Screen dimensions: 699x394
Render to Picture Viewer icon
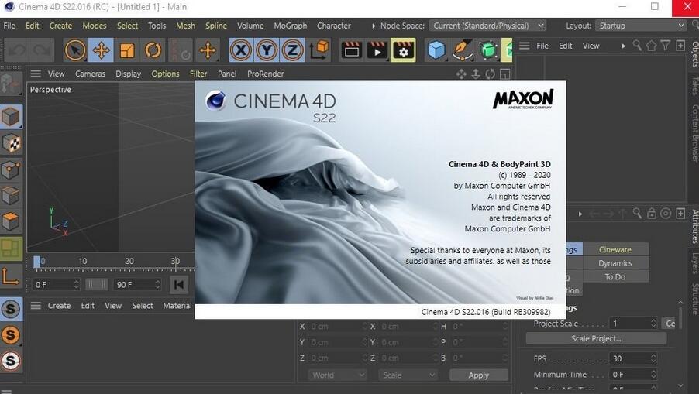click(x=377, y=50)
